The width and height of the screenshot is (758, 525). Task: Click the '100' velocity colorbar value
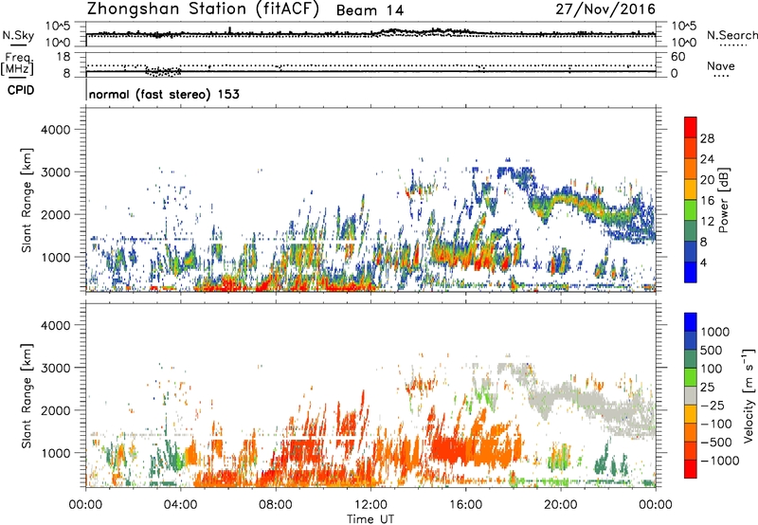[712, 369]
